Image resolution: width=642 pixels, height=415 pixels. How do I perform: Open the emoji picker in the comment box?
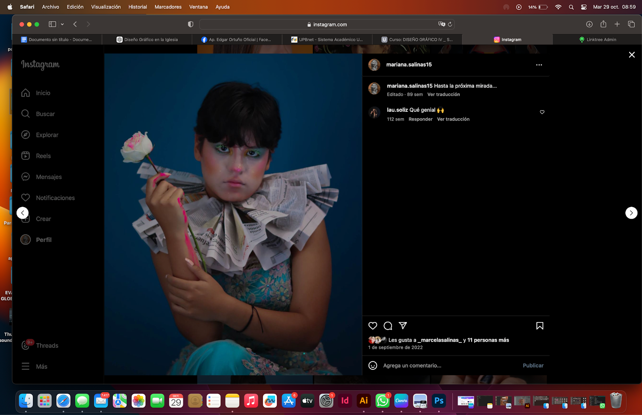click(373, 365)
